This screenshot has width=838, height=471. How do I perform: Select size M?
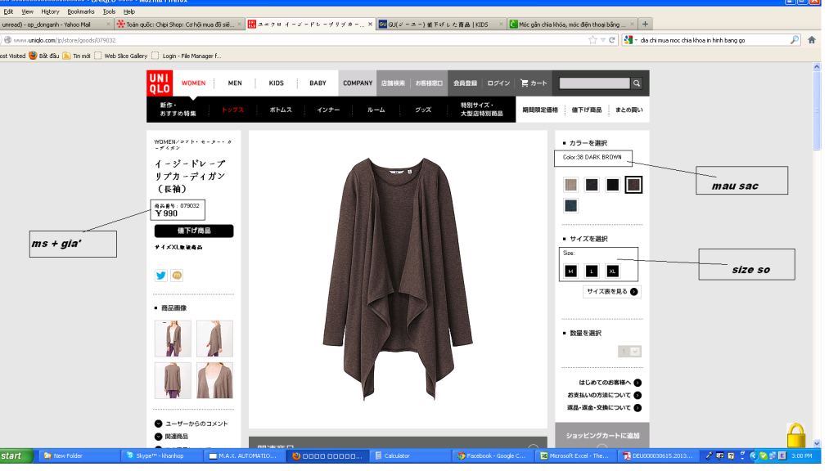570,271
